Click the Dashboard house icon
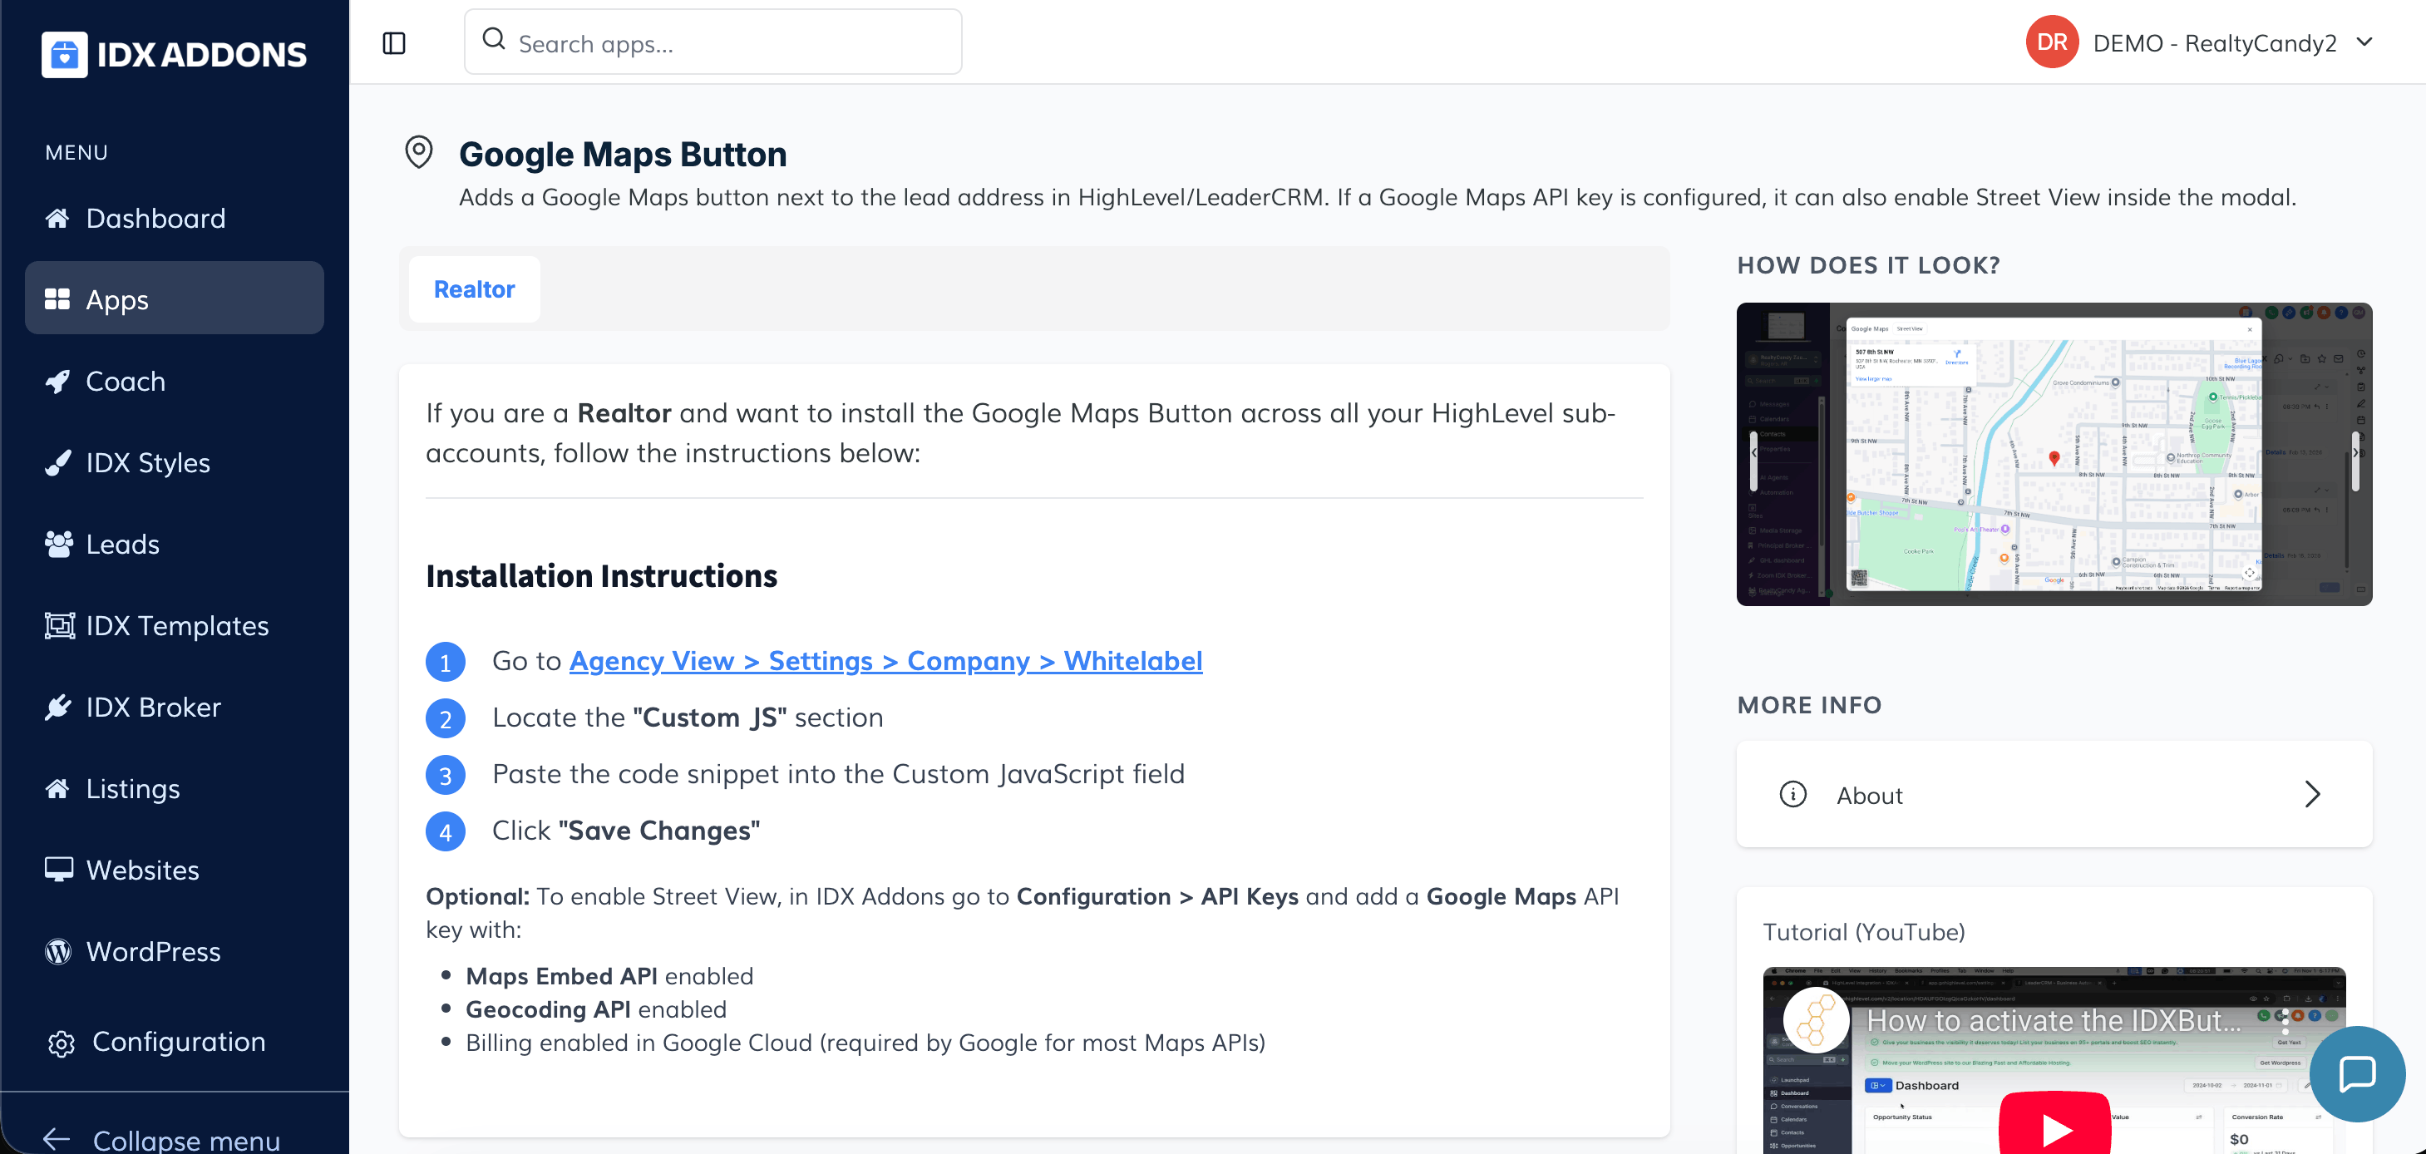This screenshot has height=1154, width=2426. 57,219
